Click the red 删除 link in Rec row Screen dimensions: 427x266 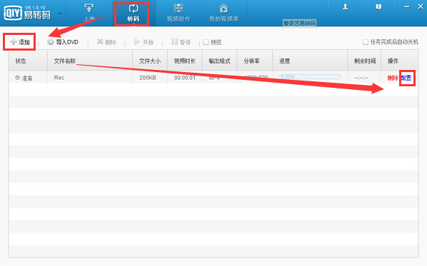(x=393, y=78)
